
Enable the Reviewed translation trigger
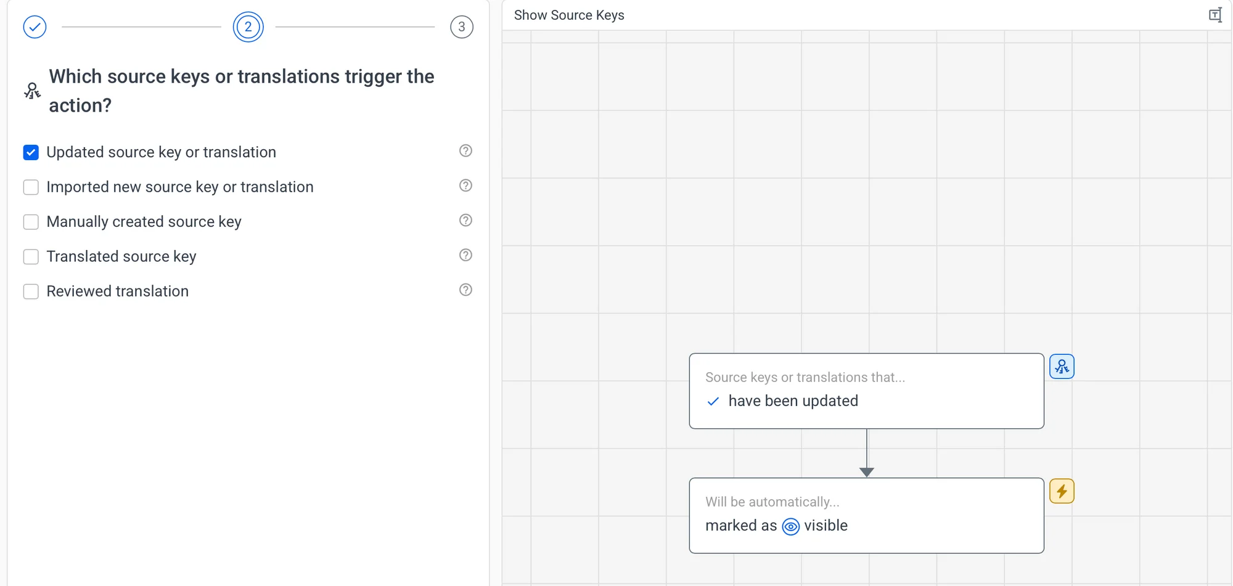tap(31, 291)
